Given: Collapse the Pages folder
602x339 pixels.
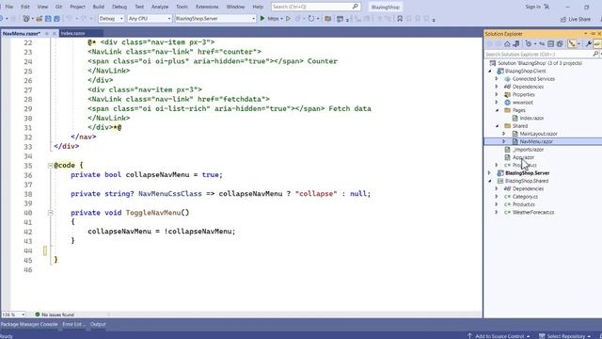Looking at the screenshot, I should tap(497, 110).
